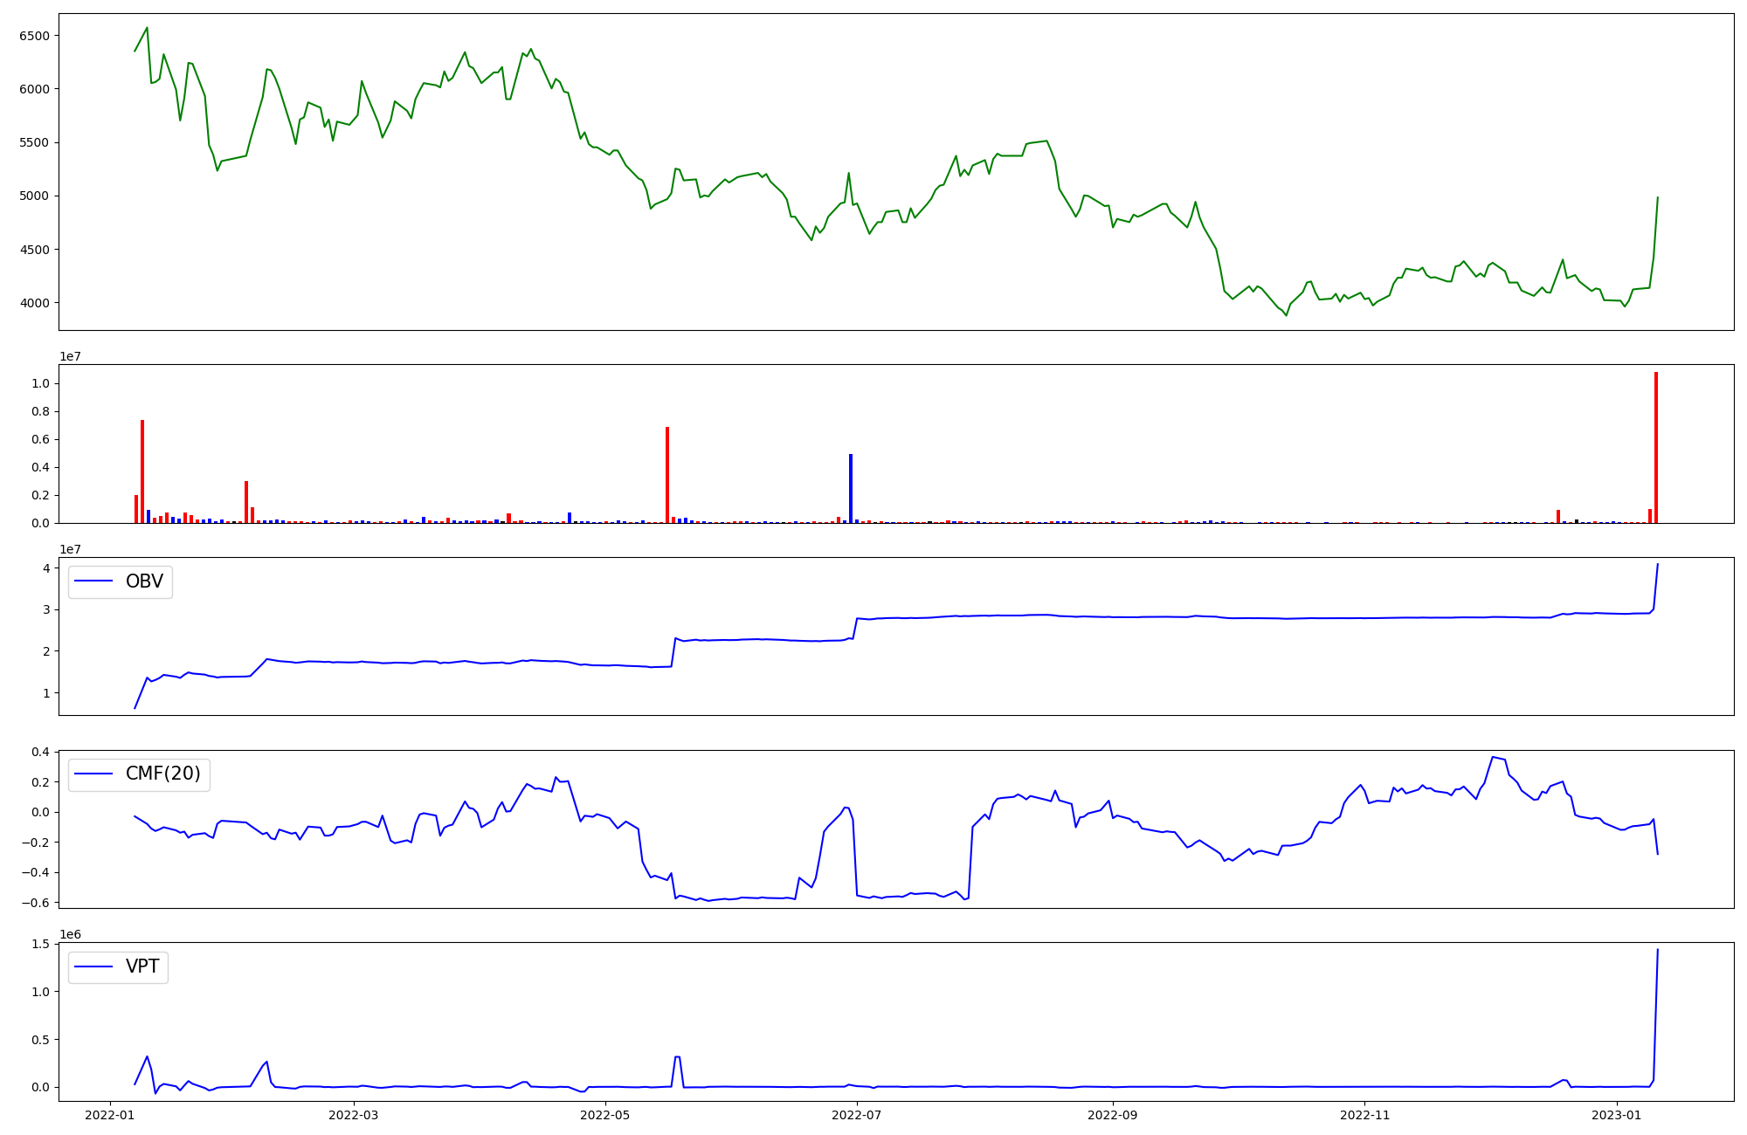Click the 2022-07 date tick label

[x=857, y=1115]
